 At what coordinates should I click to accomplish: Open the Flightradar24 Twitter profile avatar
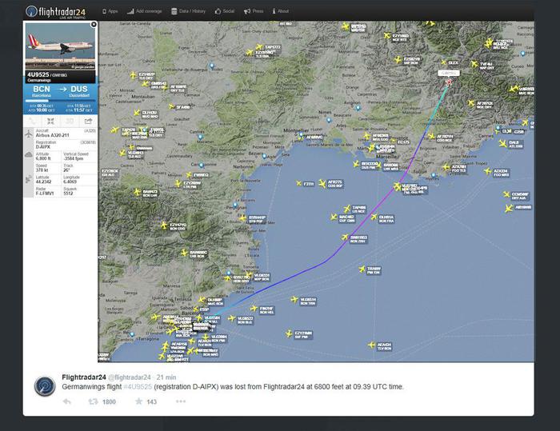coord(45,385)
